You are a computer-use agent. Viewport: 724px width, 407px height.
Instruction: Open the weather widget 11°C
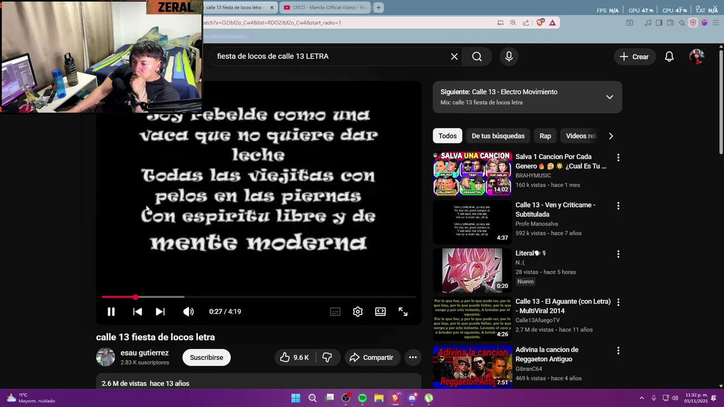point(31,398)
